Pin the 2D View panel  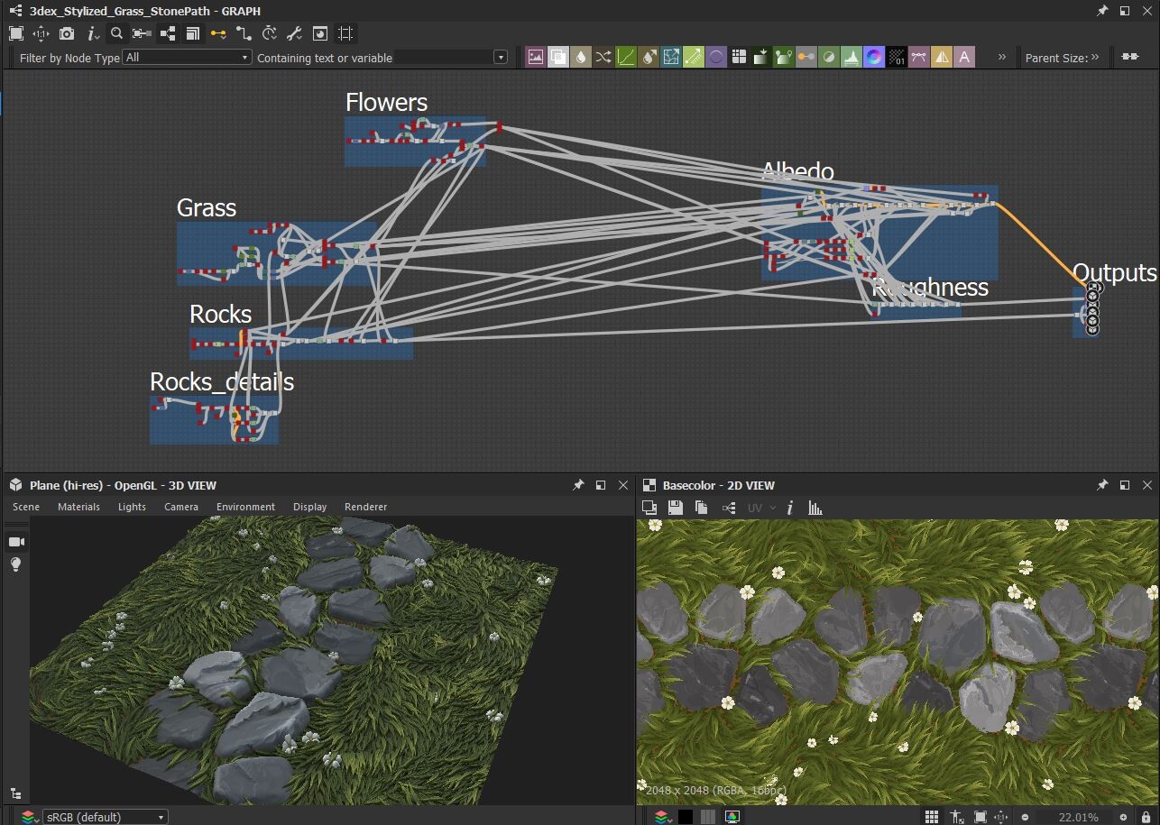1101,484
